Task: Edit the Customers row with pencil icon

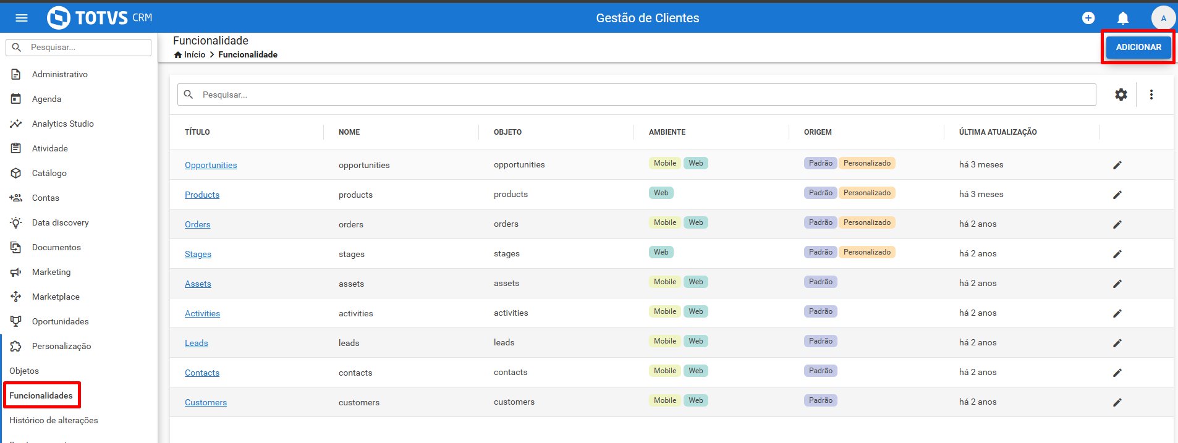Action: point(1117,402)
